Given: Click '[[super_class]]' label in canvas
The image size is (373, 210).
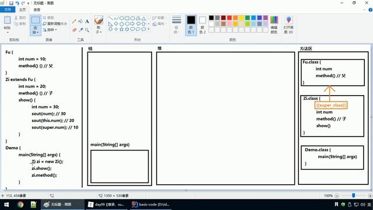Looking at the screenshot, I should pos(331,105).
